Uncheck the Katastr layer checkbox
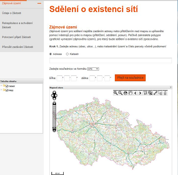Screen dimensions: 178x175 (7, 86)
